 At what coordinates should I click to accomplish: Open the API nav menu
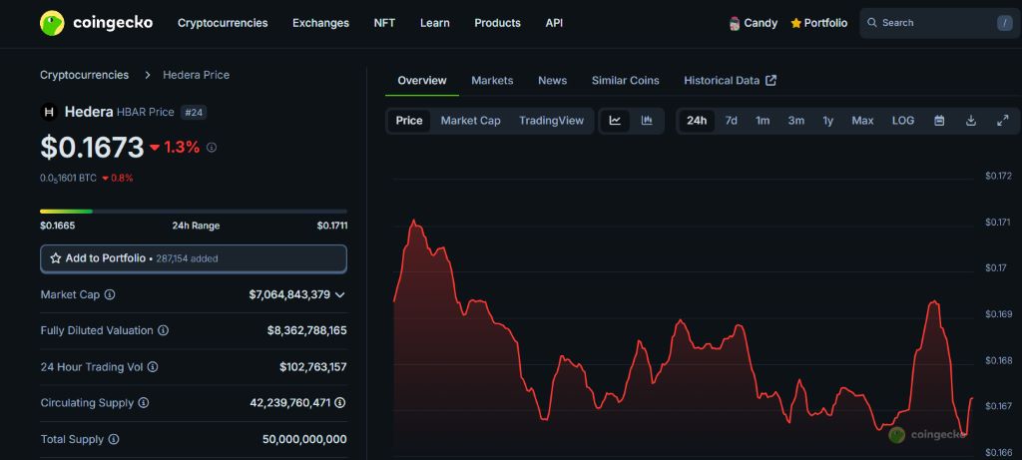pyautogui.click(x=554, y=23)
